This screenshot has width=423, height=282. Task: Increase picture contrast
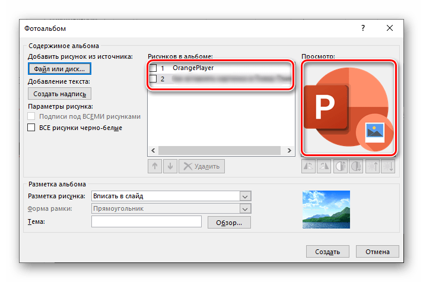(x=341, y=166)
